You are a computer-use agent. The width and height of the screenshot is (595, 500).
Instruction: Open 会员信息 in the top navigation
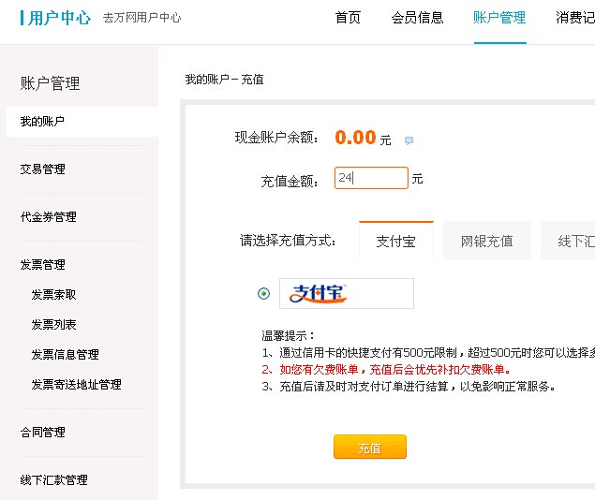[417, 18]
